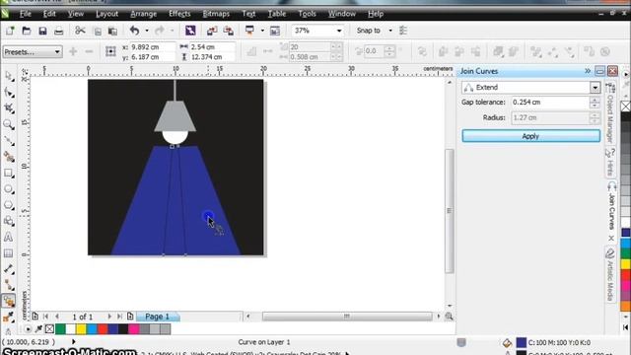Go to the first page arrow

click(x=45, y=317)
